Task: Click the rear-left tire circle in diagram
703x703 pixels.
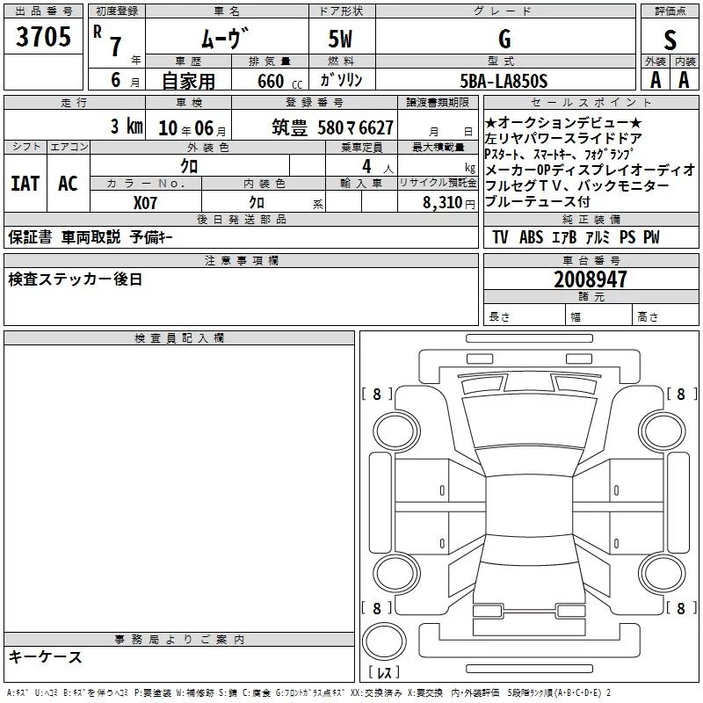Action: click(396, 574)
